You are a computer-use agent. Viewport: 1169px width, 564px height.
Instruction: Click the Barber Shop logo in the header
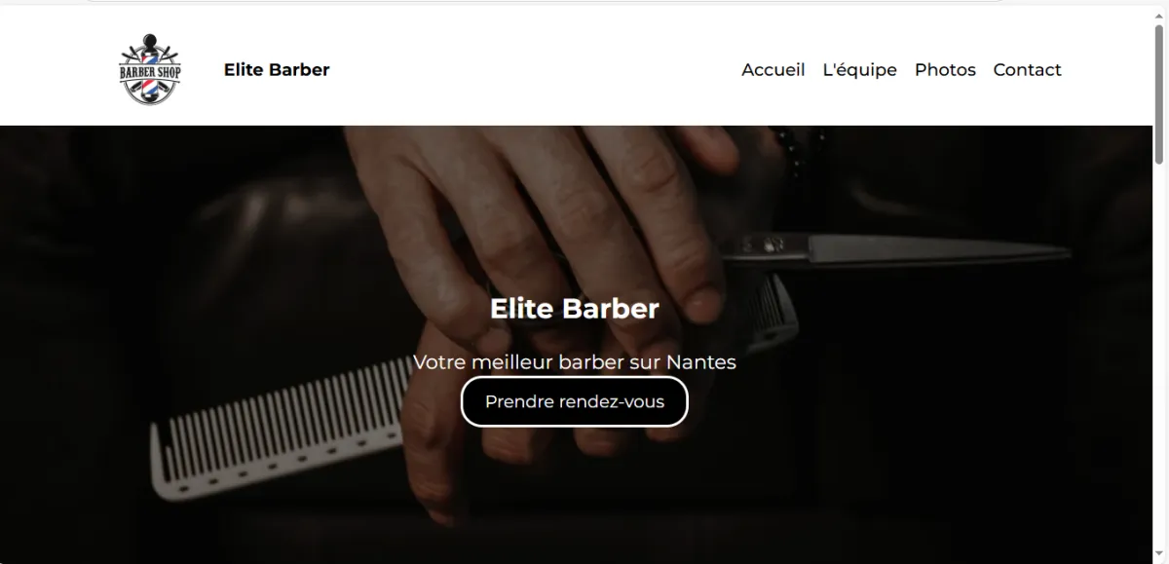149,70
